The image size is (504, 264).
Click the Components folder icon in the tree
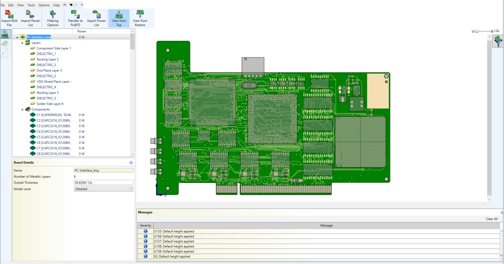(x=28, y=109)
